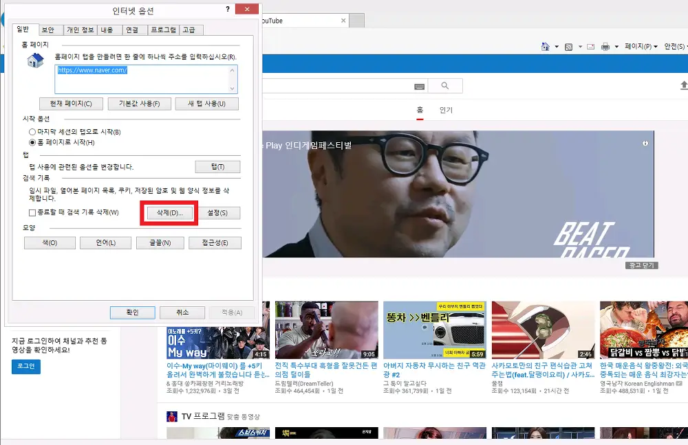Click the Home toolbar icon in Internet Explorer

pyautogui.click(x=546, y=47)
